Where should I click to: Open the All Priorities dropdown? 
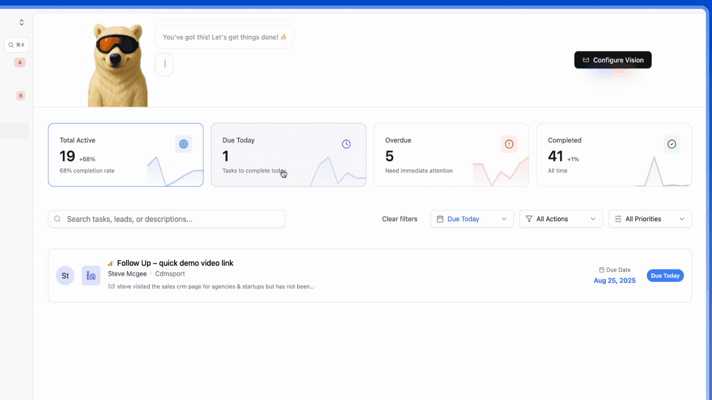pos(650,219)
